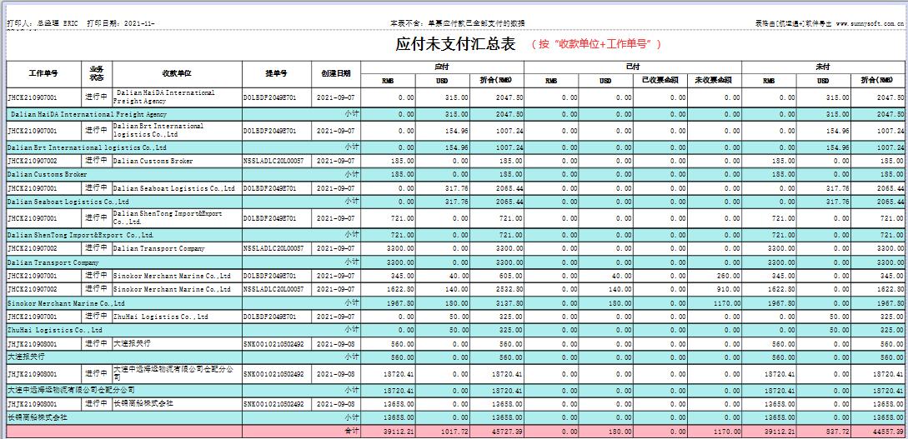Select the 业务状态 column header

click(96, 73)
